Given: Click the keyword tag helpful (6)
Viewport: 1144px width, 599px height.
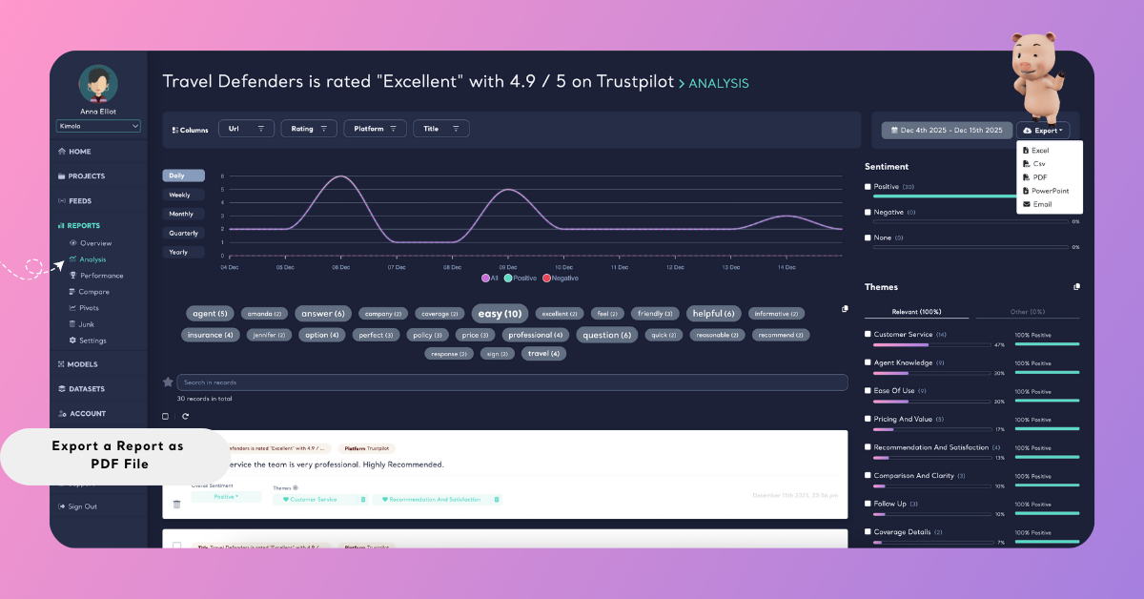Looking at the screenshot, I should (x=713, y=314).
